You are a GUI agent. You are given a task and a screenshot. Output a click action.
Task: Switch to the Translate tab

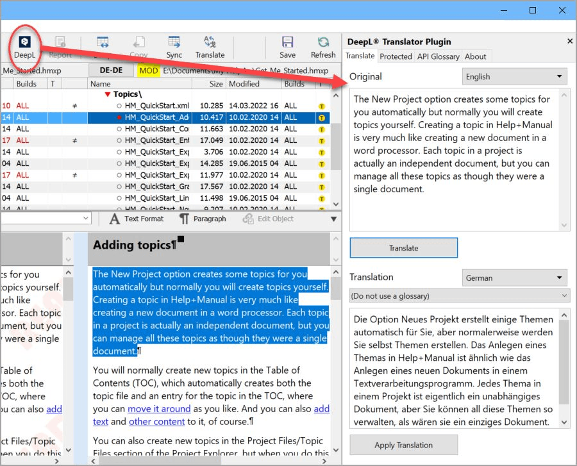(360, 56)
